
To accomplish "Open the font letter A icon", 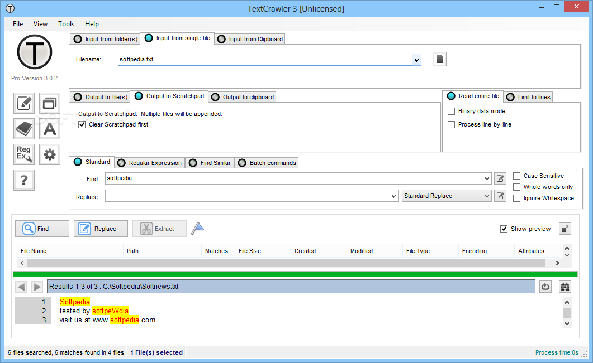I will [50, 129].
